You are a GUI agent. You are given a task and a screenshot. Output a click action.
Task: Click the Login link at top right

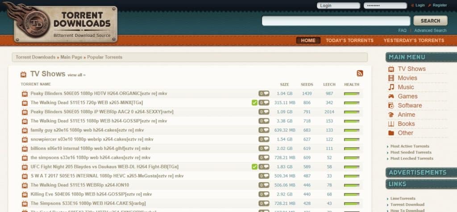420,5
